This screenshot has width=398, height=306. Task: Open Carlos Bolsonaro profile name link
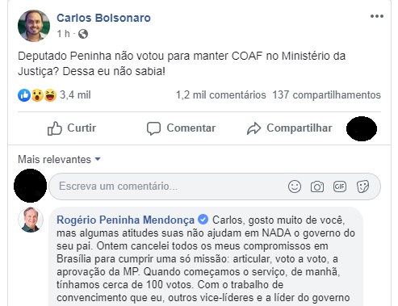pos(103,18)
